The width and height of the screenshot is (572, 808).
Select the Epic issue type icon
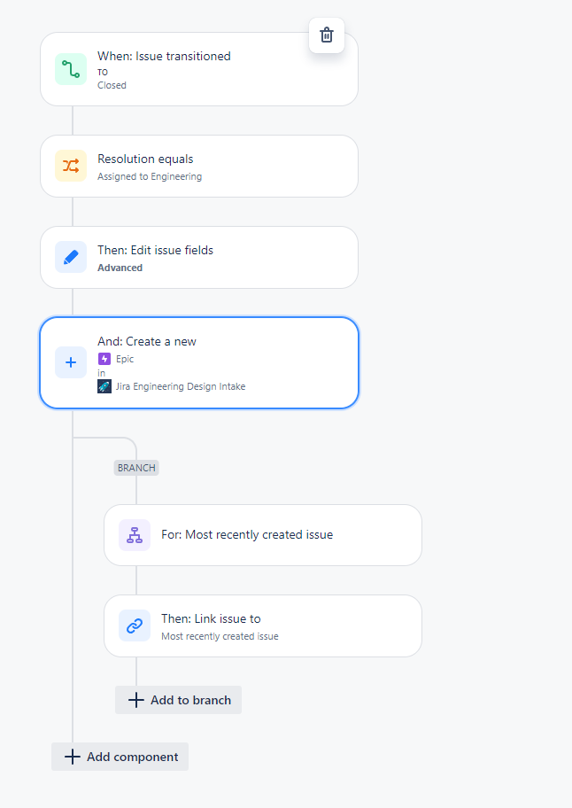104,360
